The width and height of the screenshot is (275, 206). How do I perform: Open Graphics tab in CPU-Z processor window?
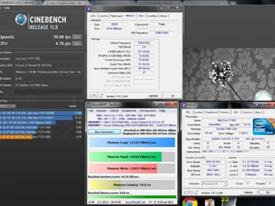pos(247,113)
